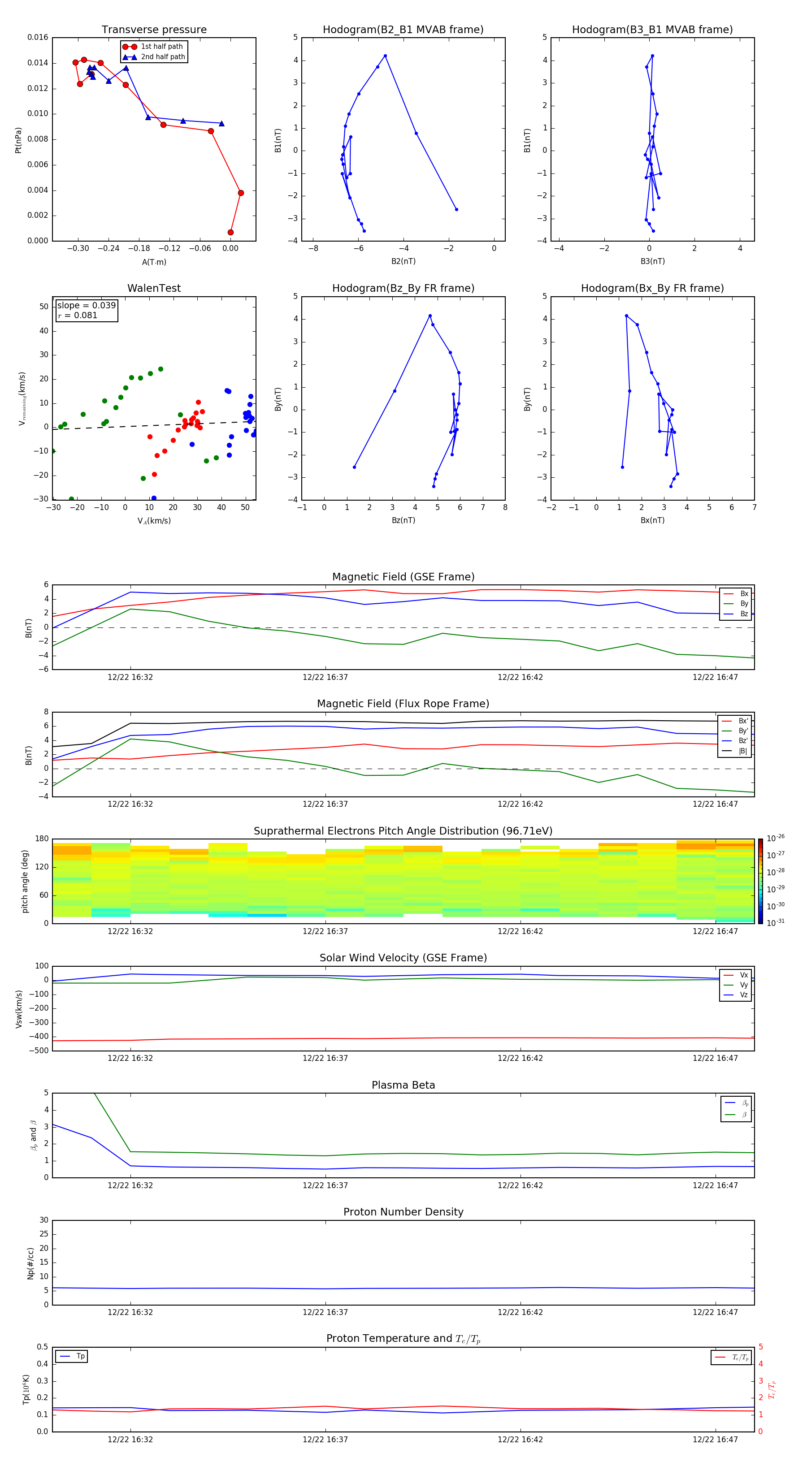Screen dimensions: 807x1479
Task: Click the "B3(nT)" x-axis label
Action: tap(652, 261)
